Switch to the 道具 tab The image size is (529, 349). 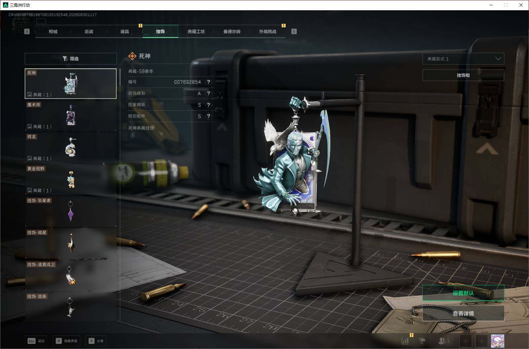124,31
